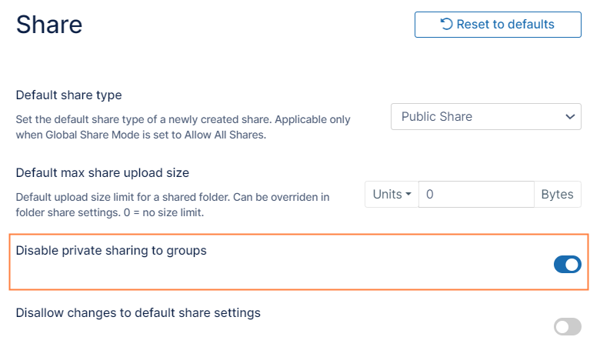
Task: Open the Public Share dropdown
Action: pyautogui.click(x=485, y=117)
